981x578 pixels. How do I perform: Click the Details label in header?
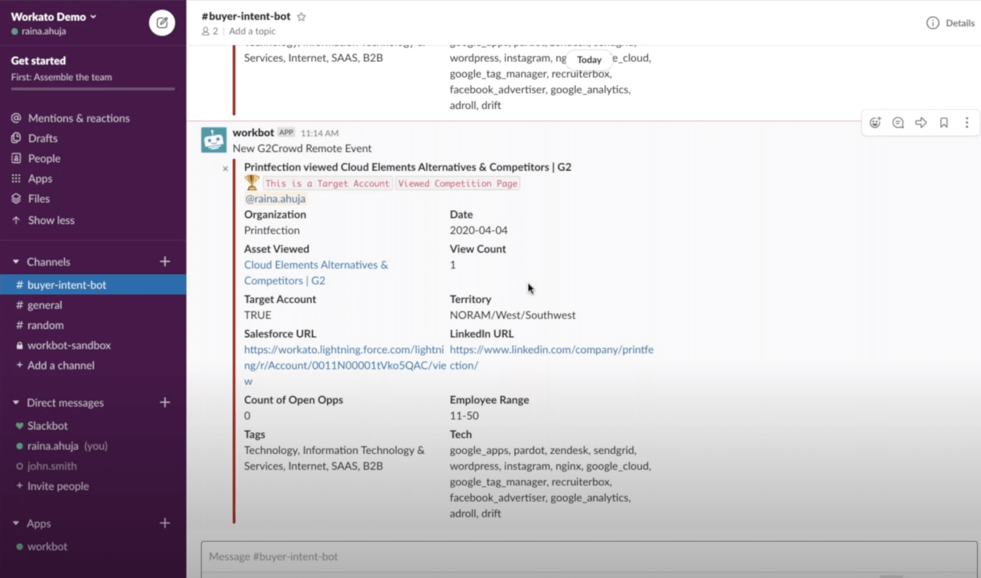[x=960, y=23]
